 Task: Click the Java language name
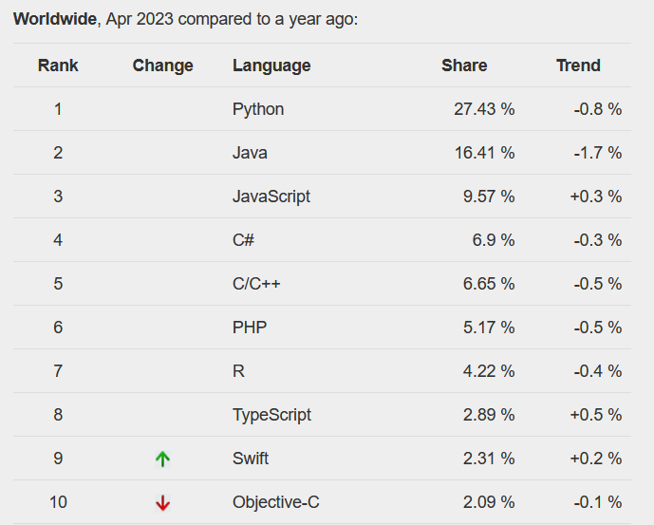(x=250, y=153)
